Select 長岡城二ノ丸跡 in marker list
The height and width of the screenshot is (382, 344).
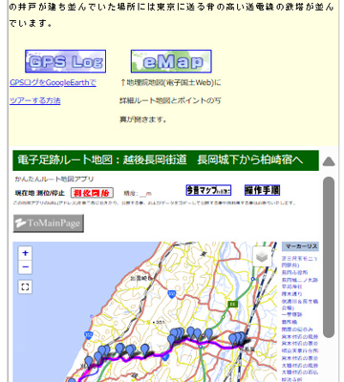(300, 280)
